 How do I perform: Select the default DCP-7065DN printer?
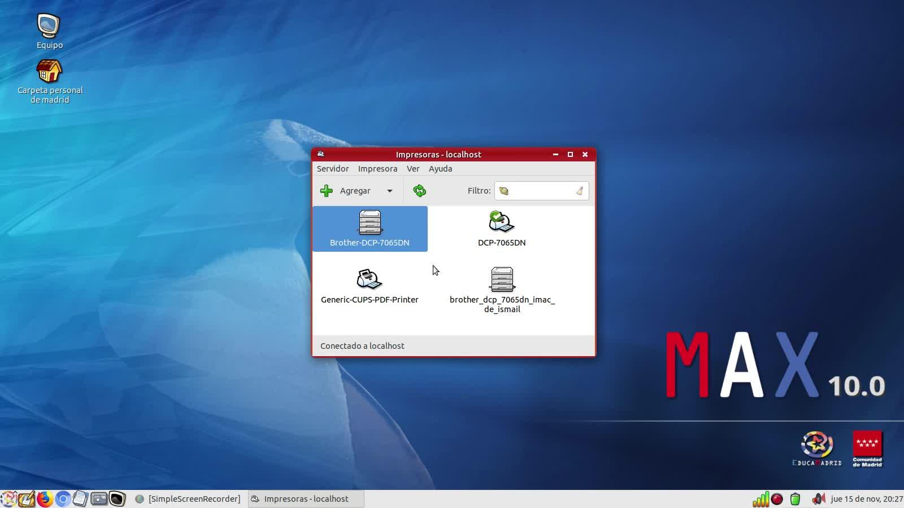[x=502, y=229]
